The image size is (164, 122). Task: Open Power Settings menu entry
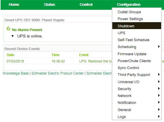tap(137, 19)
